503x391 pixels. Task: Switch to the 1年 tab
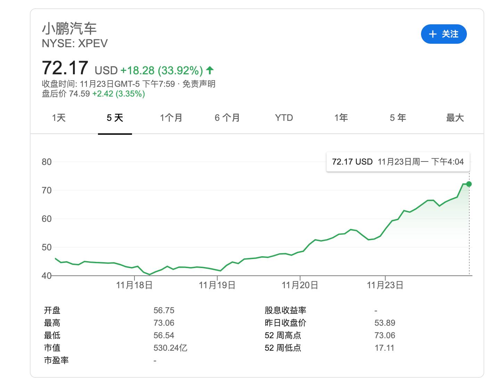point(341,118)
